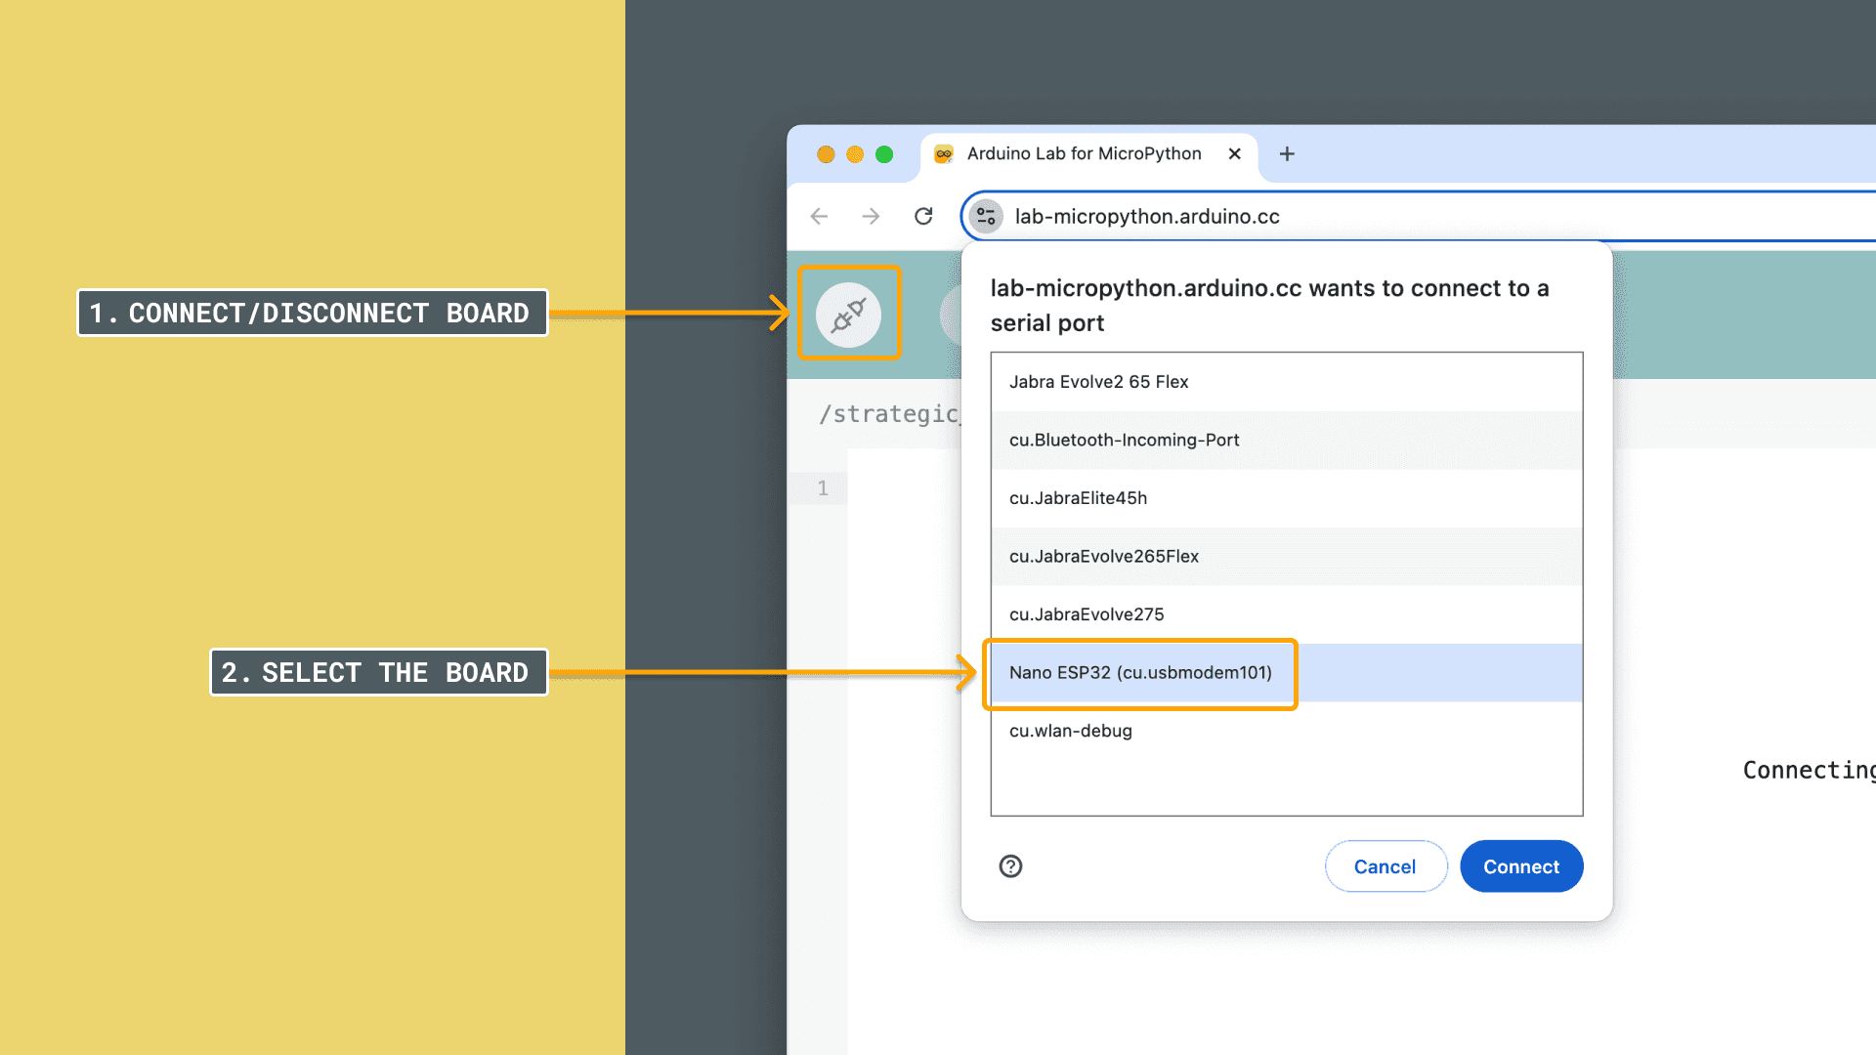This screenshot has height=1055, width=1876.
Task: Click the help question mark icon
Action: 1010,866
